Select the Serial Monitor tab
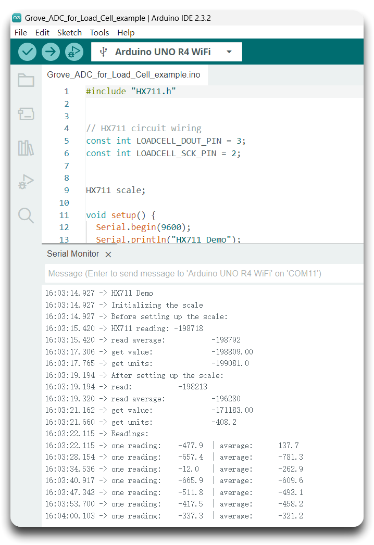This screenshot has width=374, height=545. [x=73, y=254]
